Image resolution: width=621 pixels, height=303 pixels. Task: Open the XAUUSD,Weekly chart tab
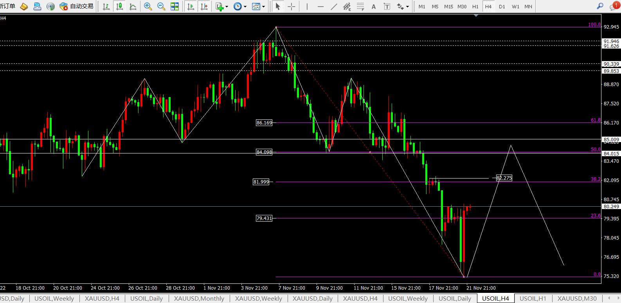(259, 299)
